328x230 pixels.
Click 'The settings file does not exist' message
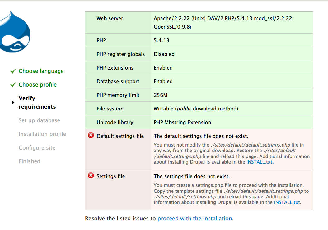pos(192,176)
